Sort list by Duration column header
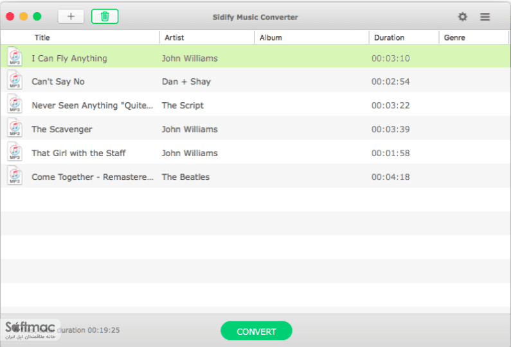The width and height of the screenshot is (511, 347). coord(389,37)
